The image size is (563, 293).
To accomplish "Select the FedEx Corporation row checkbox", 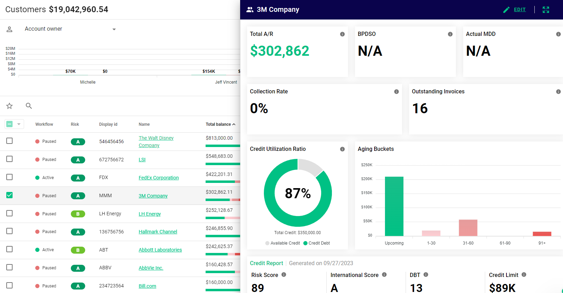I will tap(9, 177).
